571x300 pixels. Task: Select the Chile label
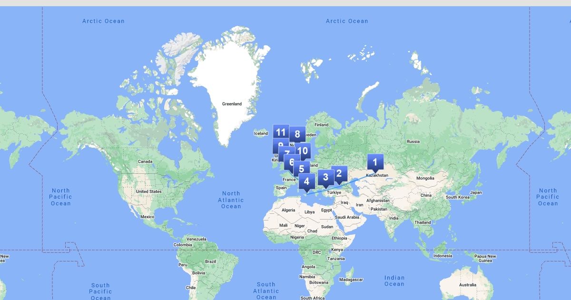coord(191,288)
